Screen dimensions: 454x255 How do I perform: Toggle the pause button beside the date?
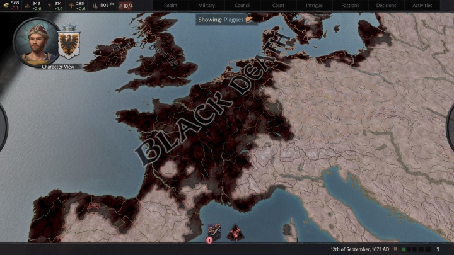[x=396, y=249]
